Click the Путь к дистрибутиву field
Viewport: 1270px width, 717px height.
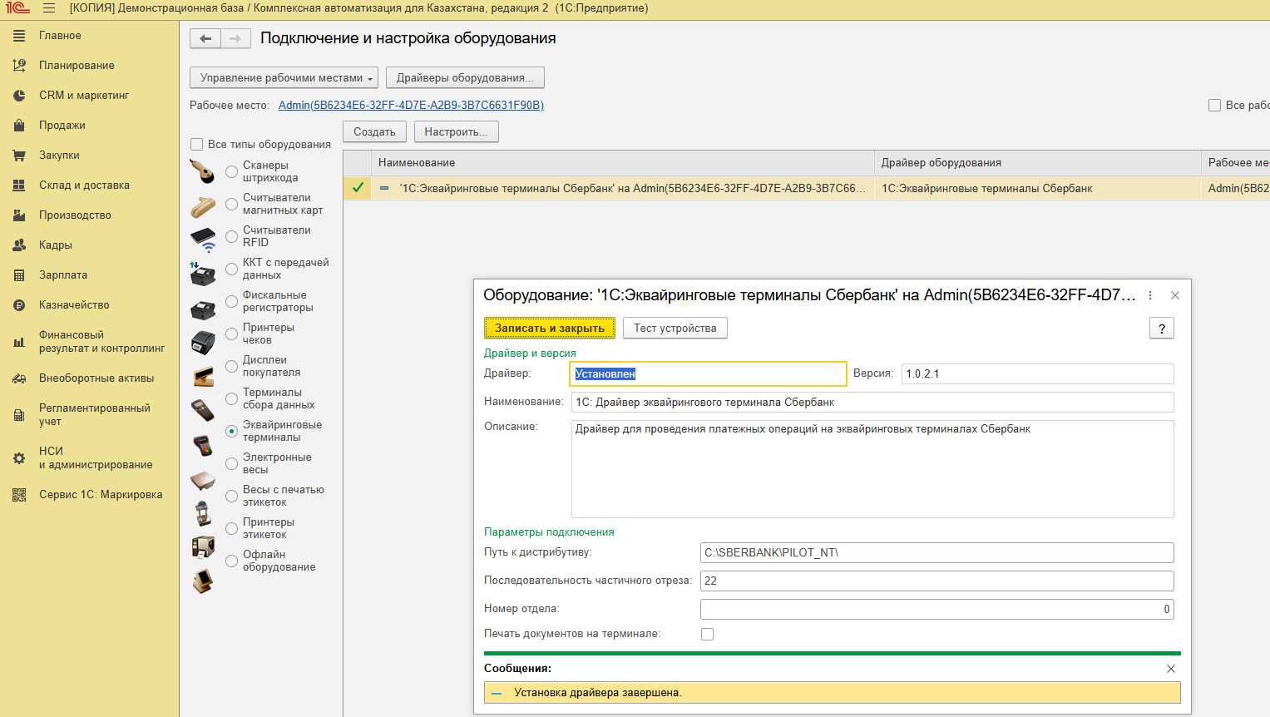pos(936,553)
